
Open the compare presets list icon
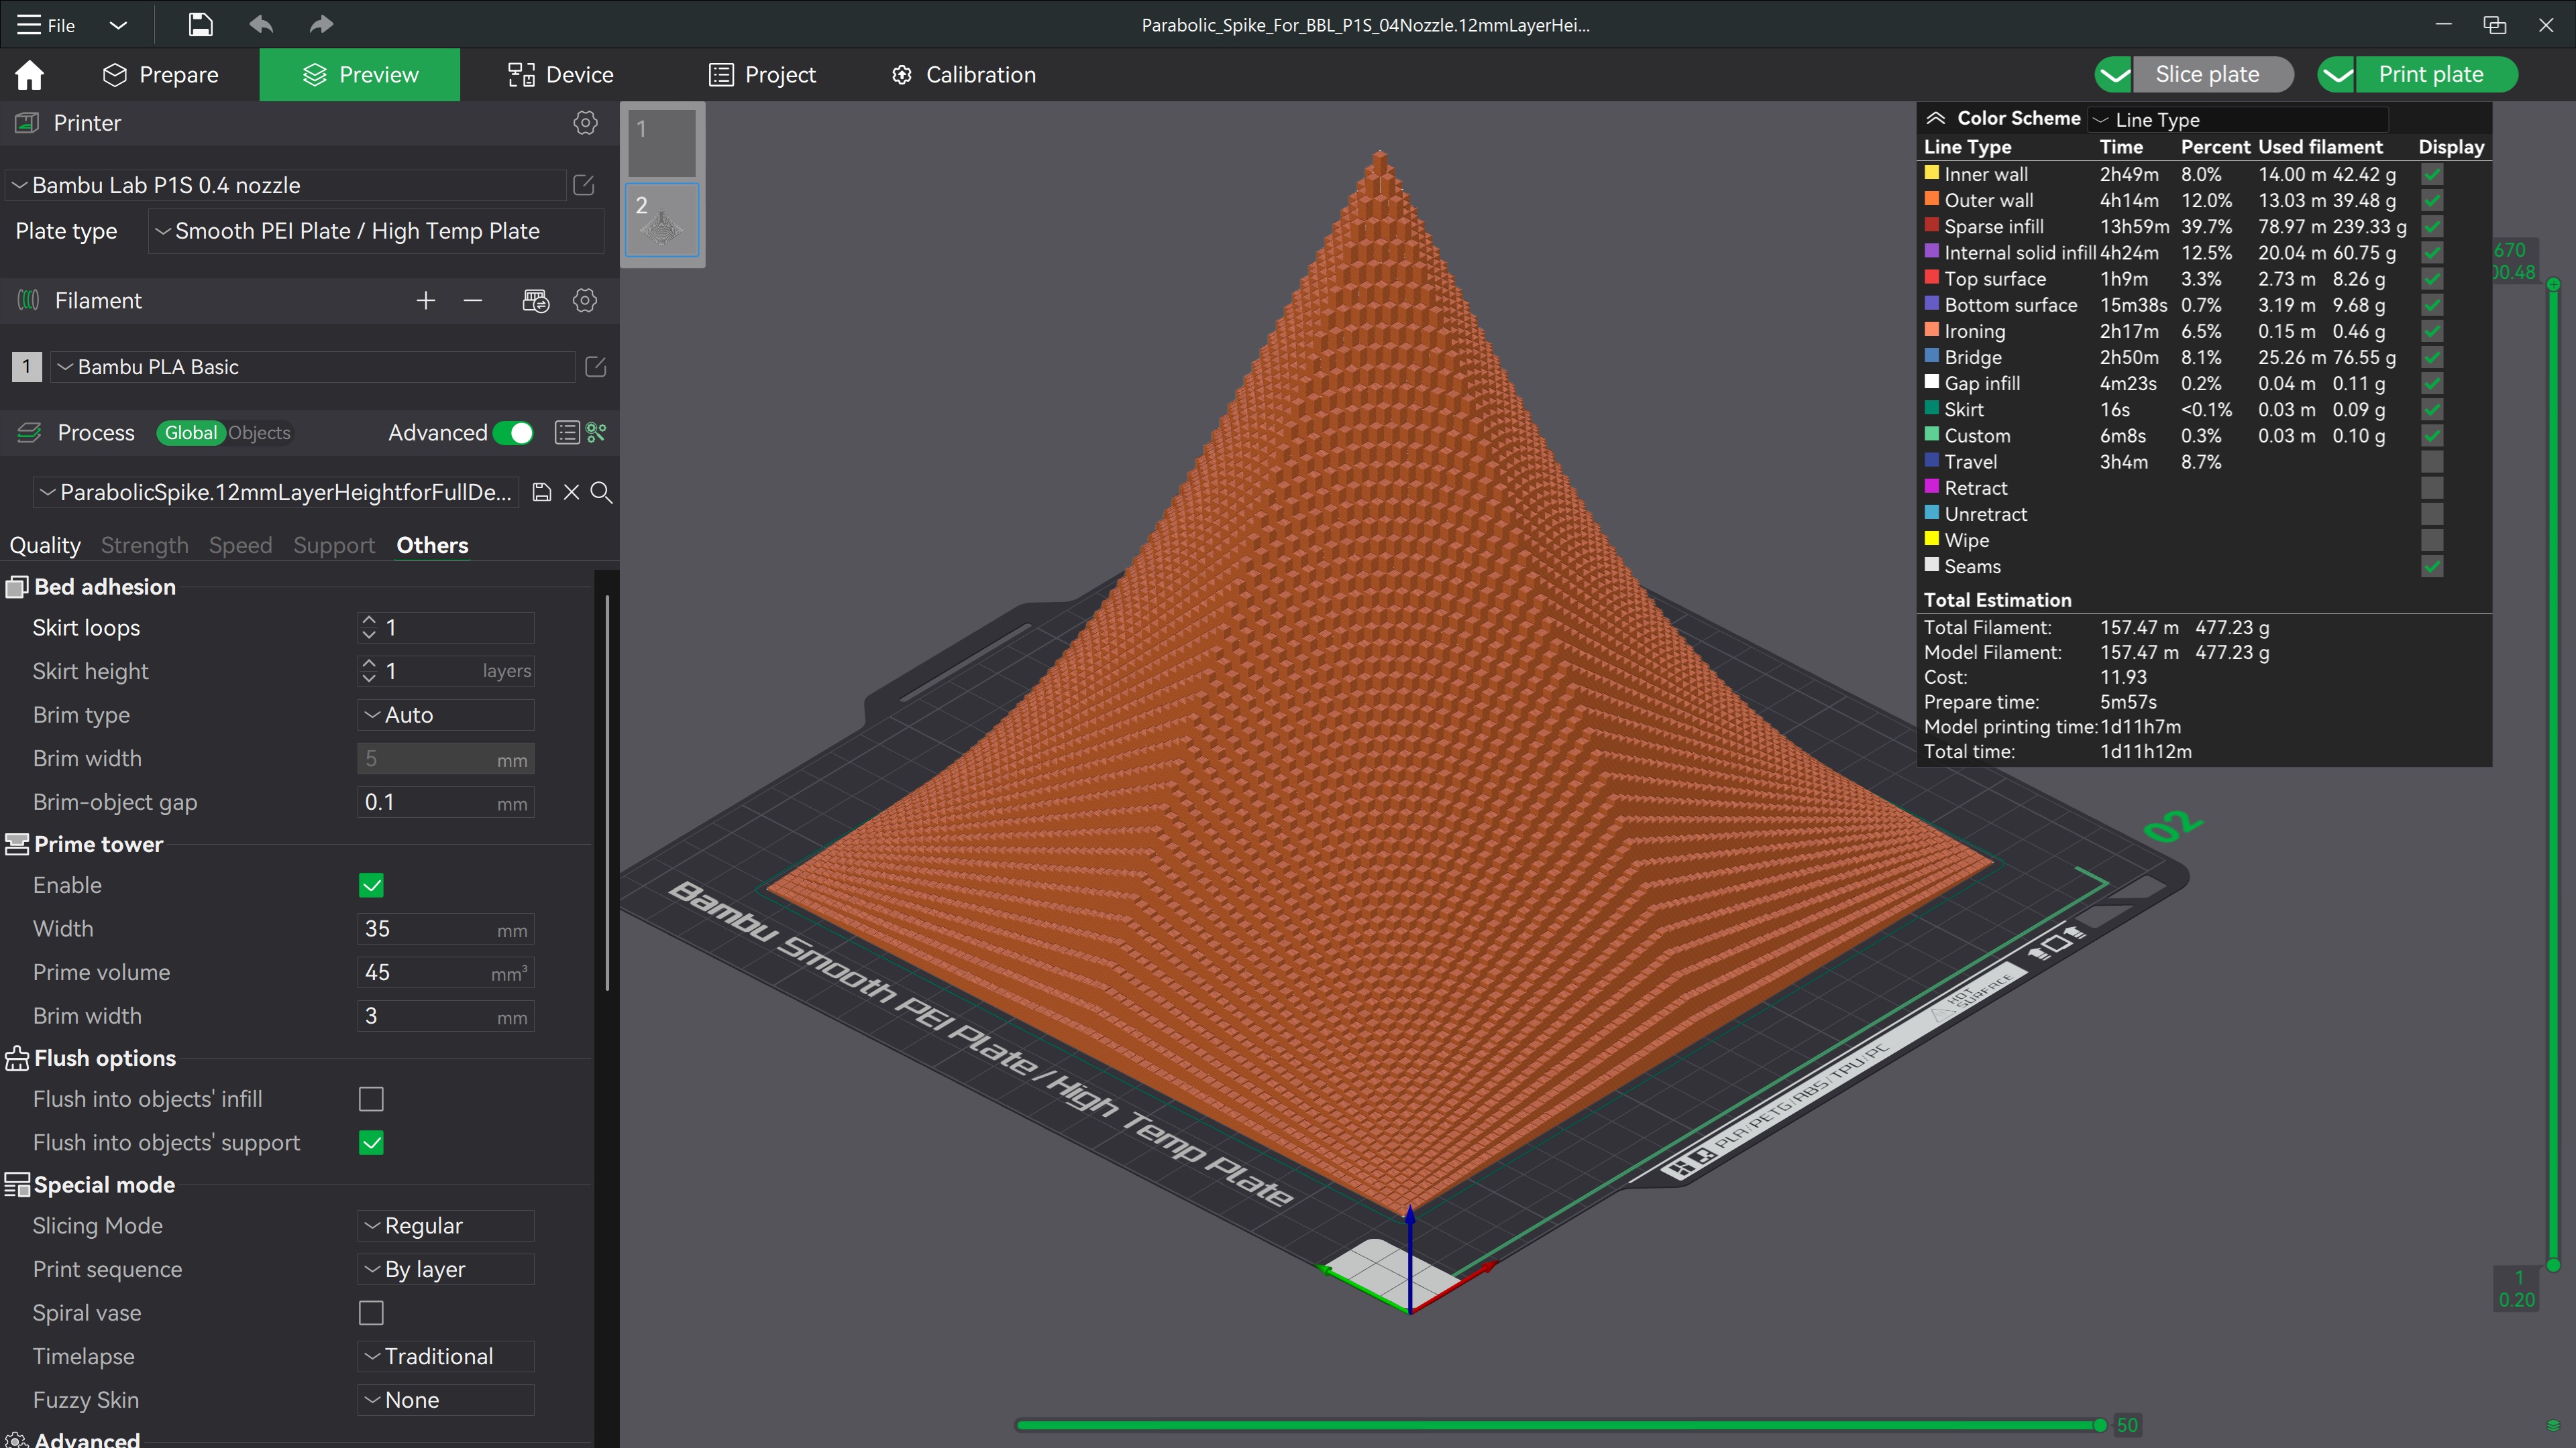point(567,432)
